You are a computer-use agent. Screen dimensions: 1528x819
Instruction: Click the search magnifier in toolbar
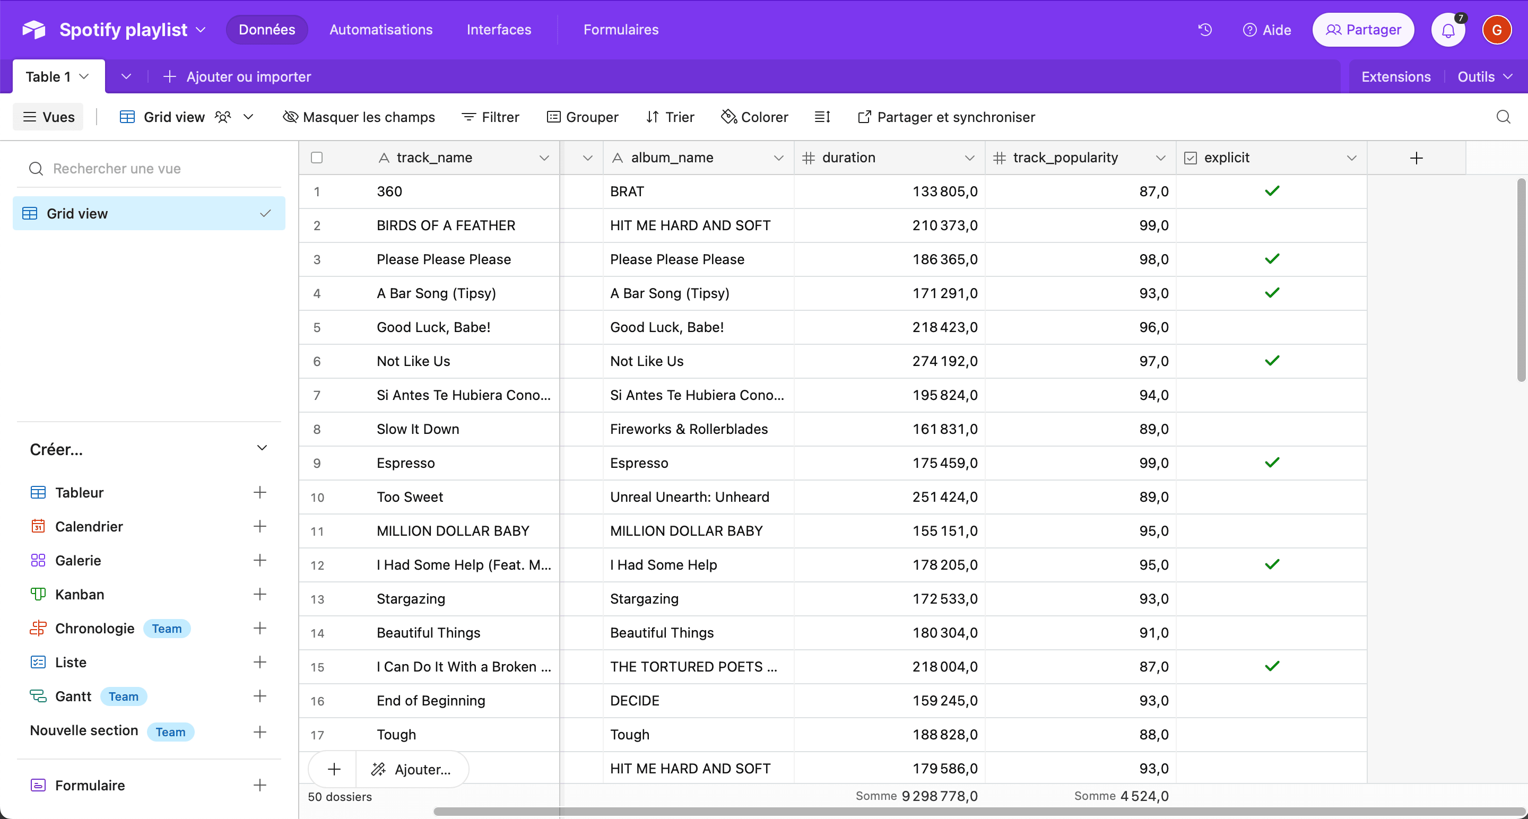coord(1503,117)
